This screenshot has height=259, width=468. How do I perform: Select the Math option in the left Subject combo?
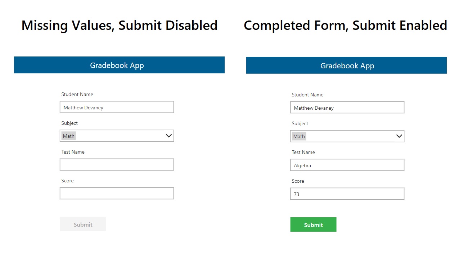tap(68, 136)
